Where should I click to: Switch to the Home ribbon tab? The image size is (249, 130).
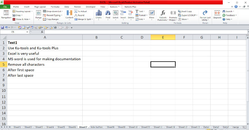pos(16,7)
